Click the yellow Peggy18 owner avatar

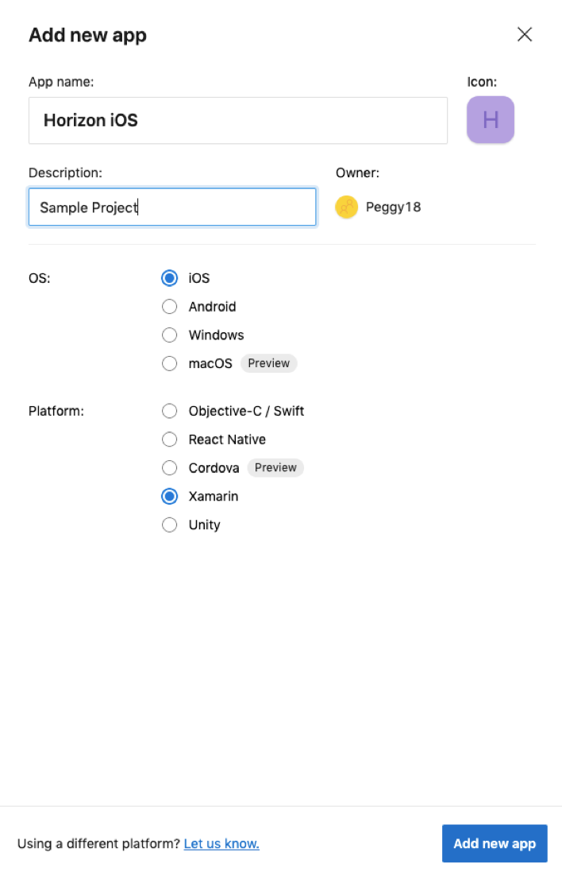347,207
